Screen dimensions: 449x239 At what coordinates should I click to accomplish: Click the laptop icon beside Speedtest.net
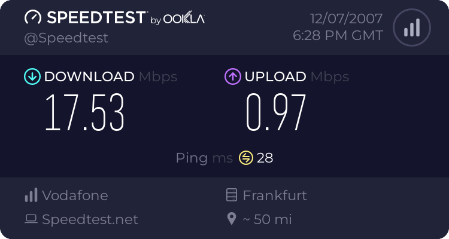31,219
